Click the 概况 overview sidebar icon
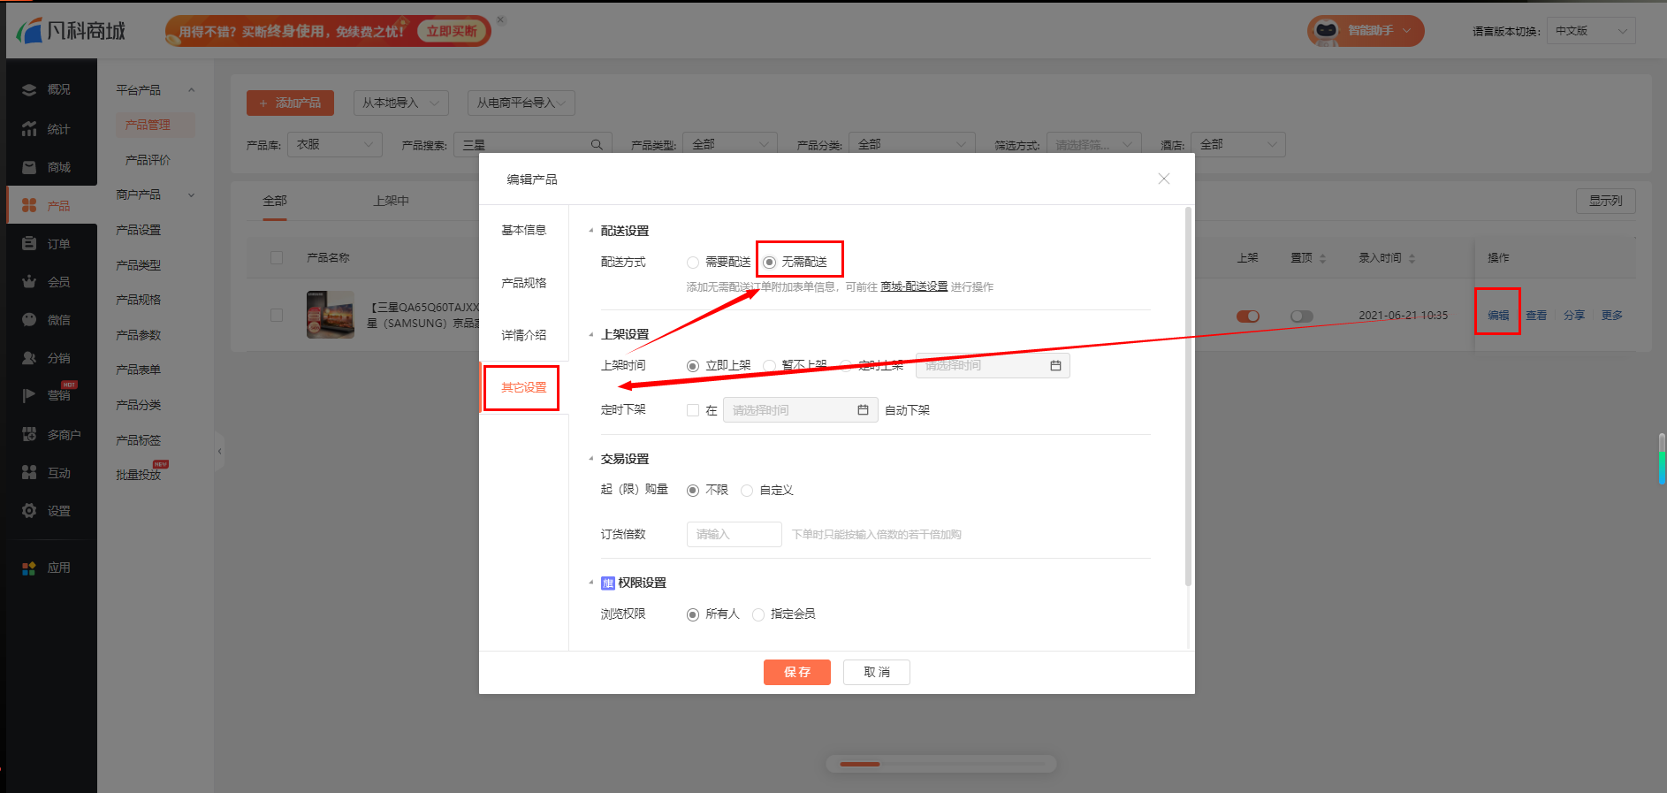 coord(30,90)
